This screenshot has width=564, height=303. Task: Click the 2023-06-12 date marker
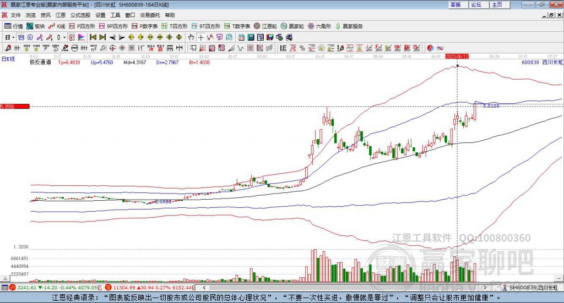pyautogui.click(x=457, y=57)
